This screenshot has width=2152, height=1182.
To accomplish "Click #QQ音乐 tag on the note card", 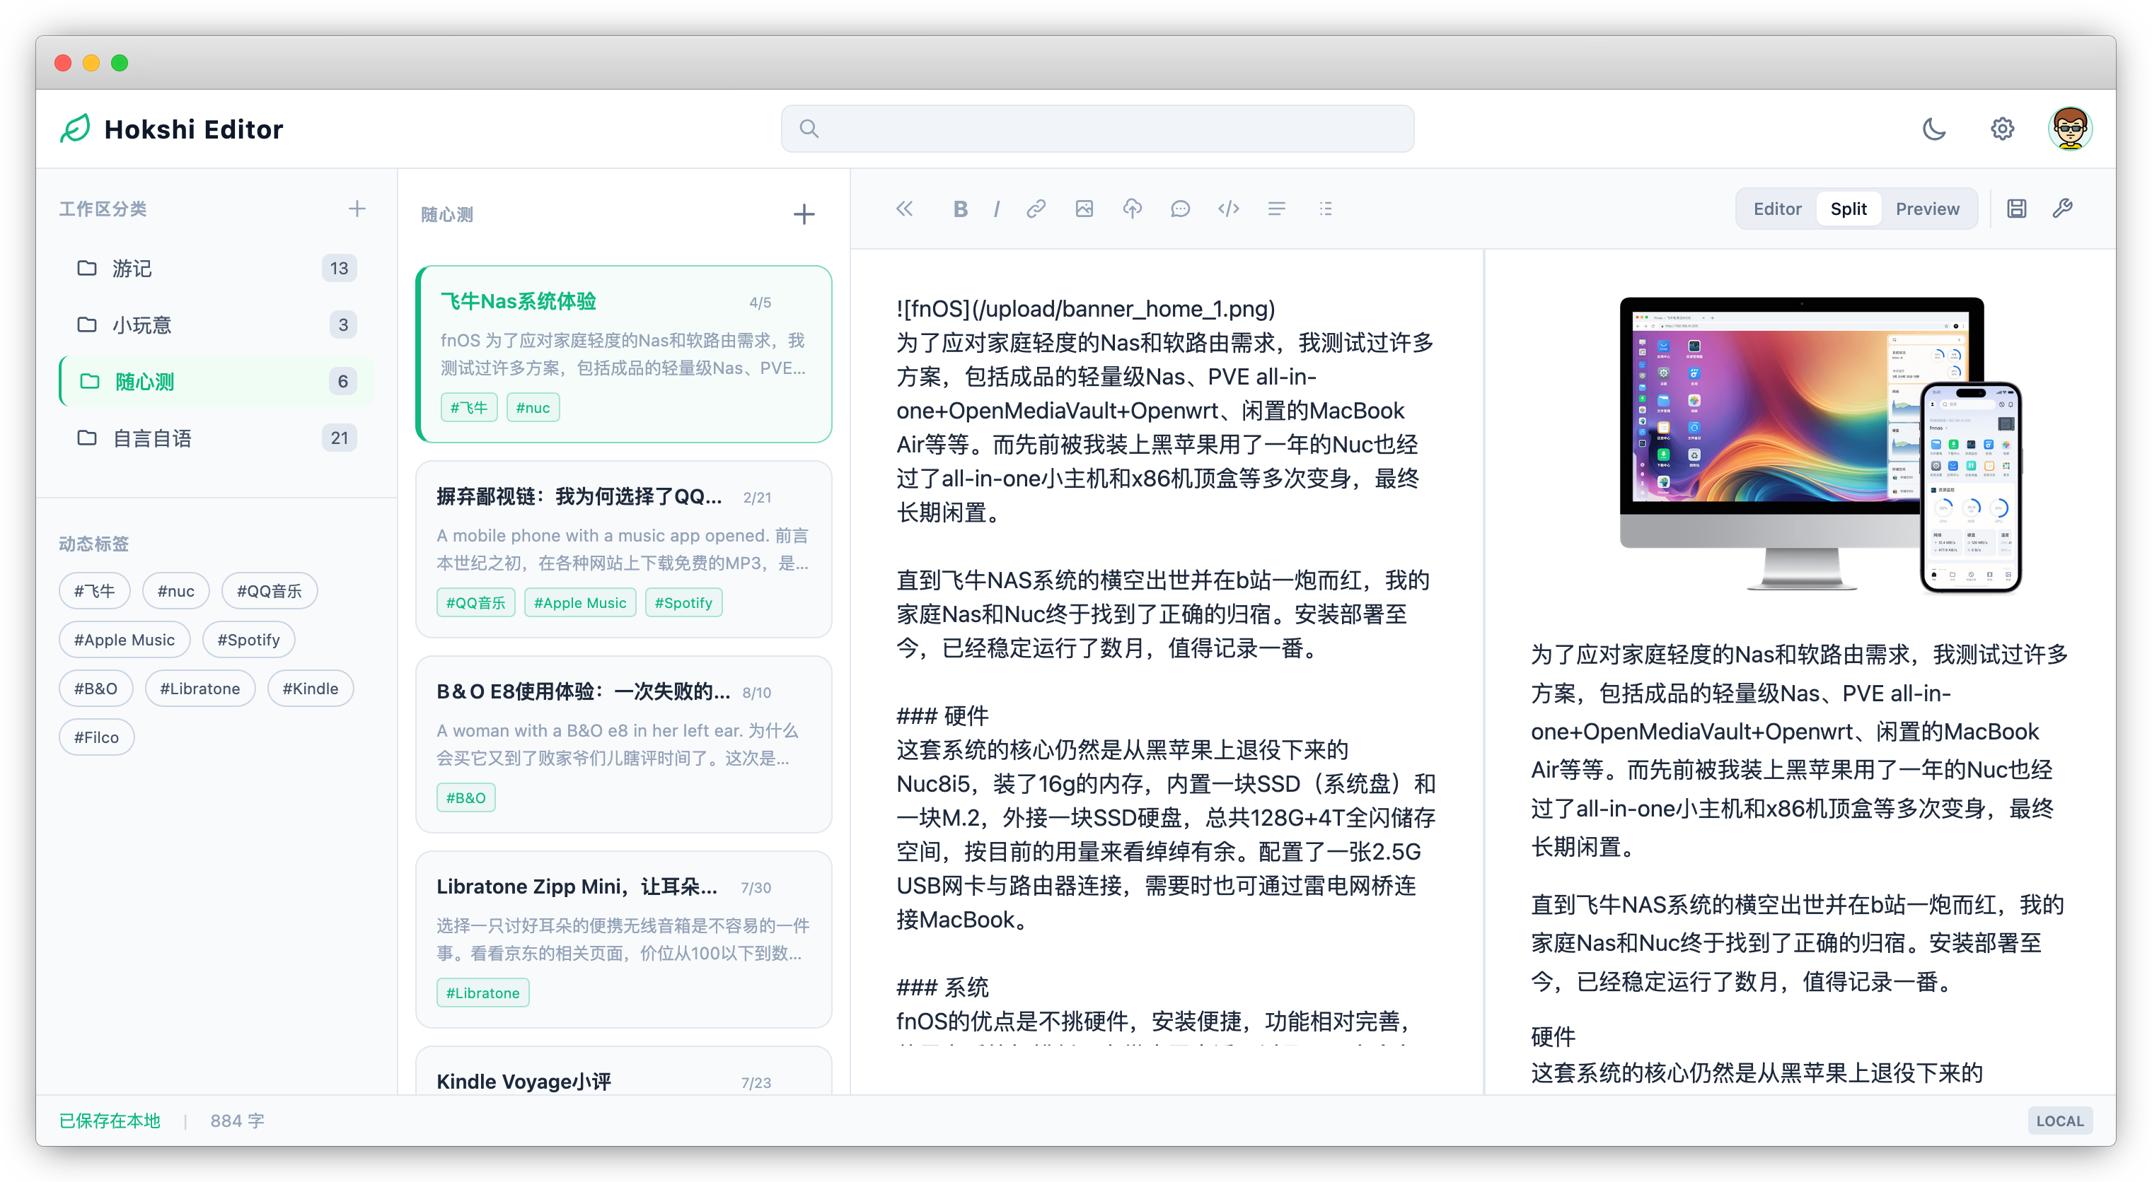I will coord(475,603).
